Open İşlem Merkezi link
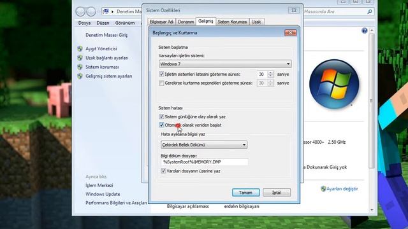The width and height of the screenshot is (408, 229). [x=99, y=185]
